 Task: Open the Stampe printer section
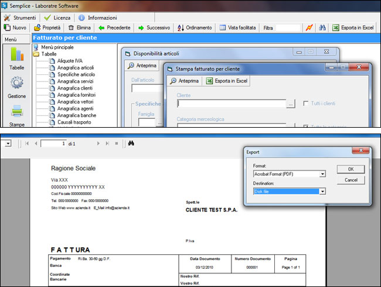(x=16, y=115)
